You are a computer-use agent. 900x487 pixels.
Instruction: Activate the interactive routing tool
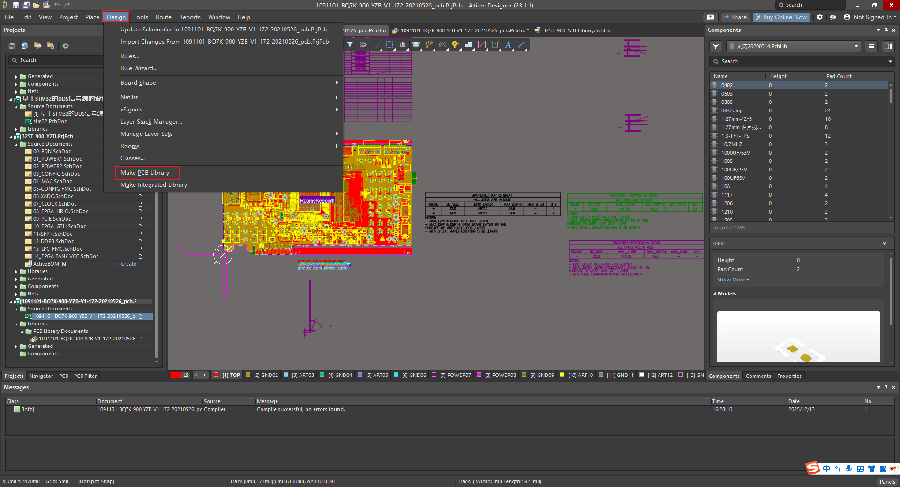click(x=429, y=44)
